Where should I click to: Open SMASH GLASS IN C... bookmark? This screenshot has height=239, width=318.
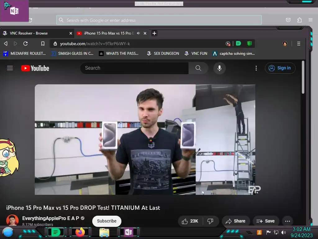[x=72, y=54]
